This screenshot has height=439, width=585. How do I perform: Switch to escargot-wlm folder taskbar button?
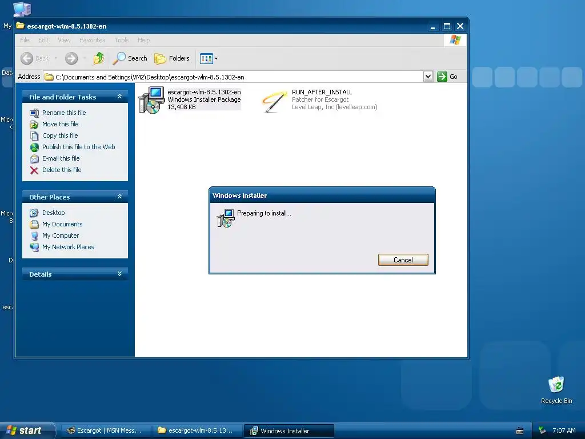pyautogui.click(x=197, y=430)
